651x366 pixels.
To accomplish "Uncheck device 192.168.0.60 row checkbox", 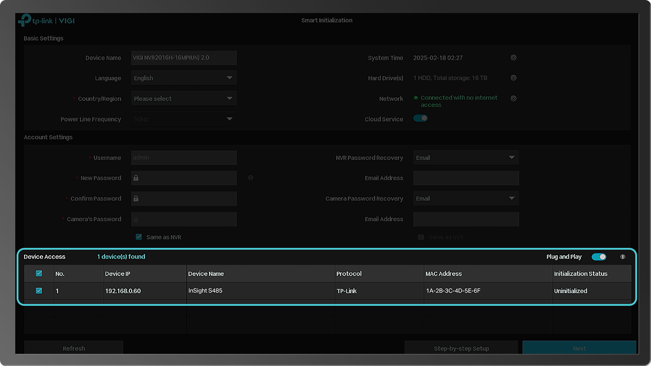I will point(39,291).
